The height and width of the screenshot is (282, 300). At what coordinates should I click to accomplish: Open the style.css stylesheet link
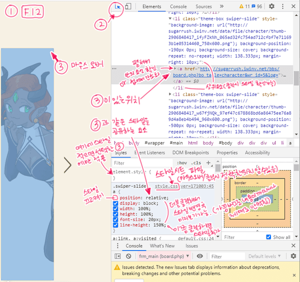point(165,186)
